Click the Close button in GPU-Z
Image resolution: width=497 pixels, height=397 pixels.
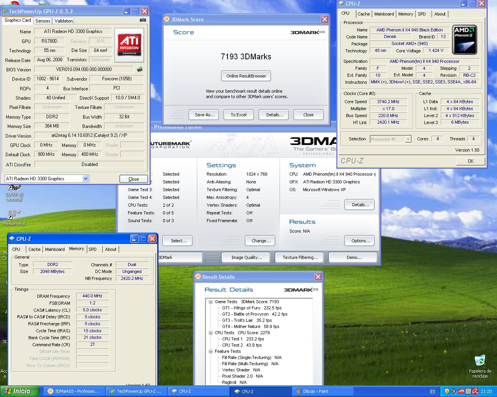click(x=134, y=179)
